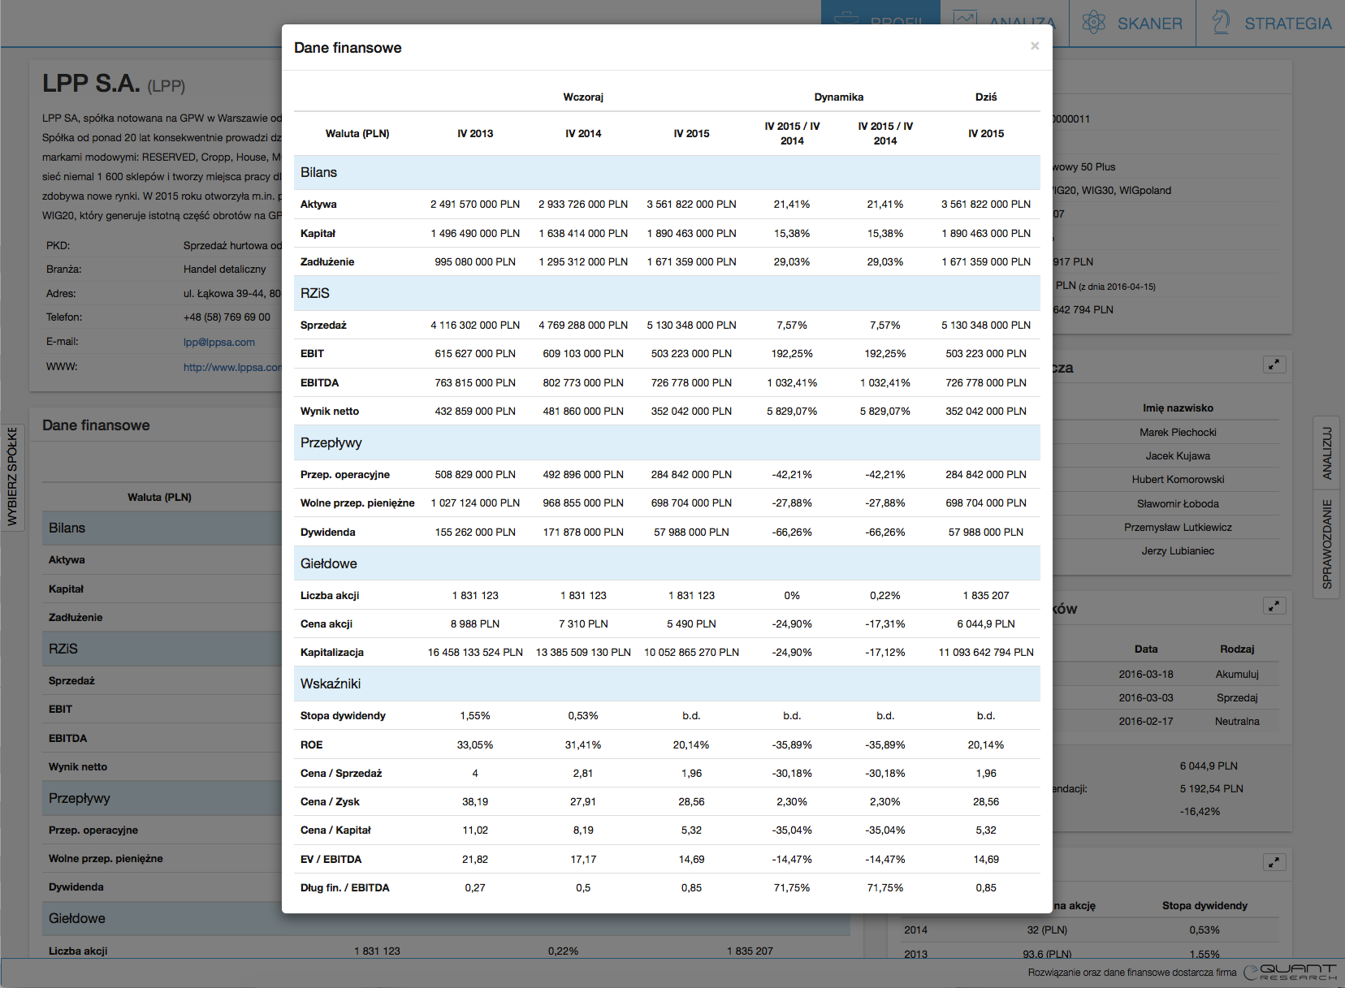Close the Dane finansowe modal
The image size is (1345, 988).
point(1035,46)
